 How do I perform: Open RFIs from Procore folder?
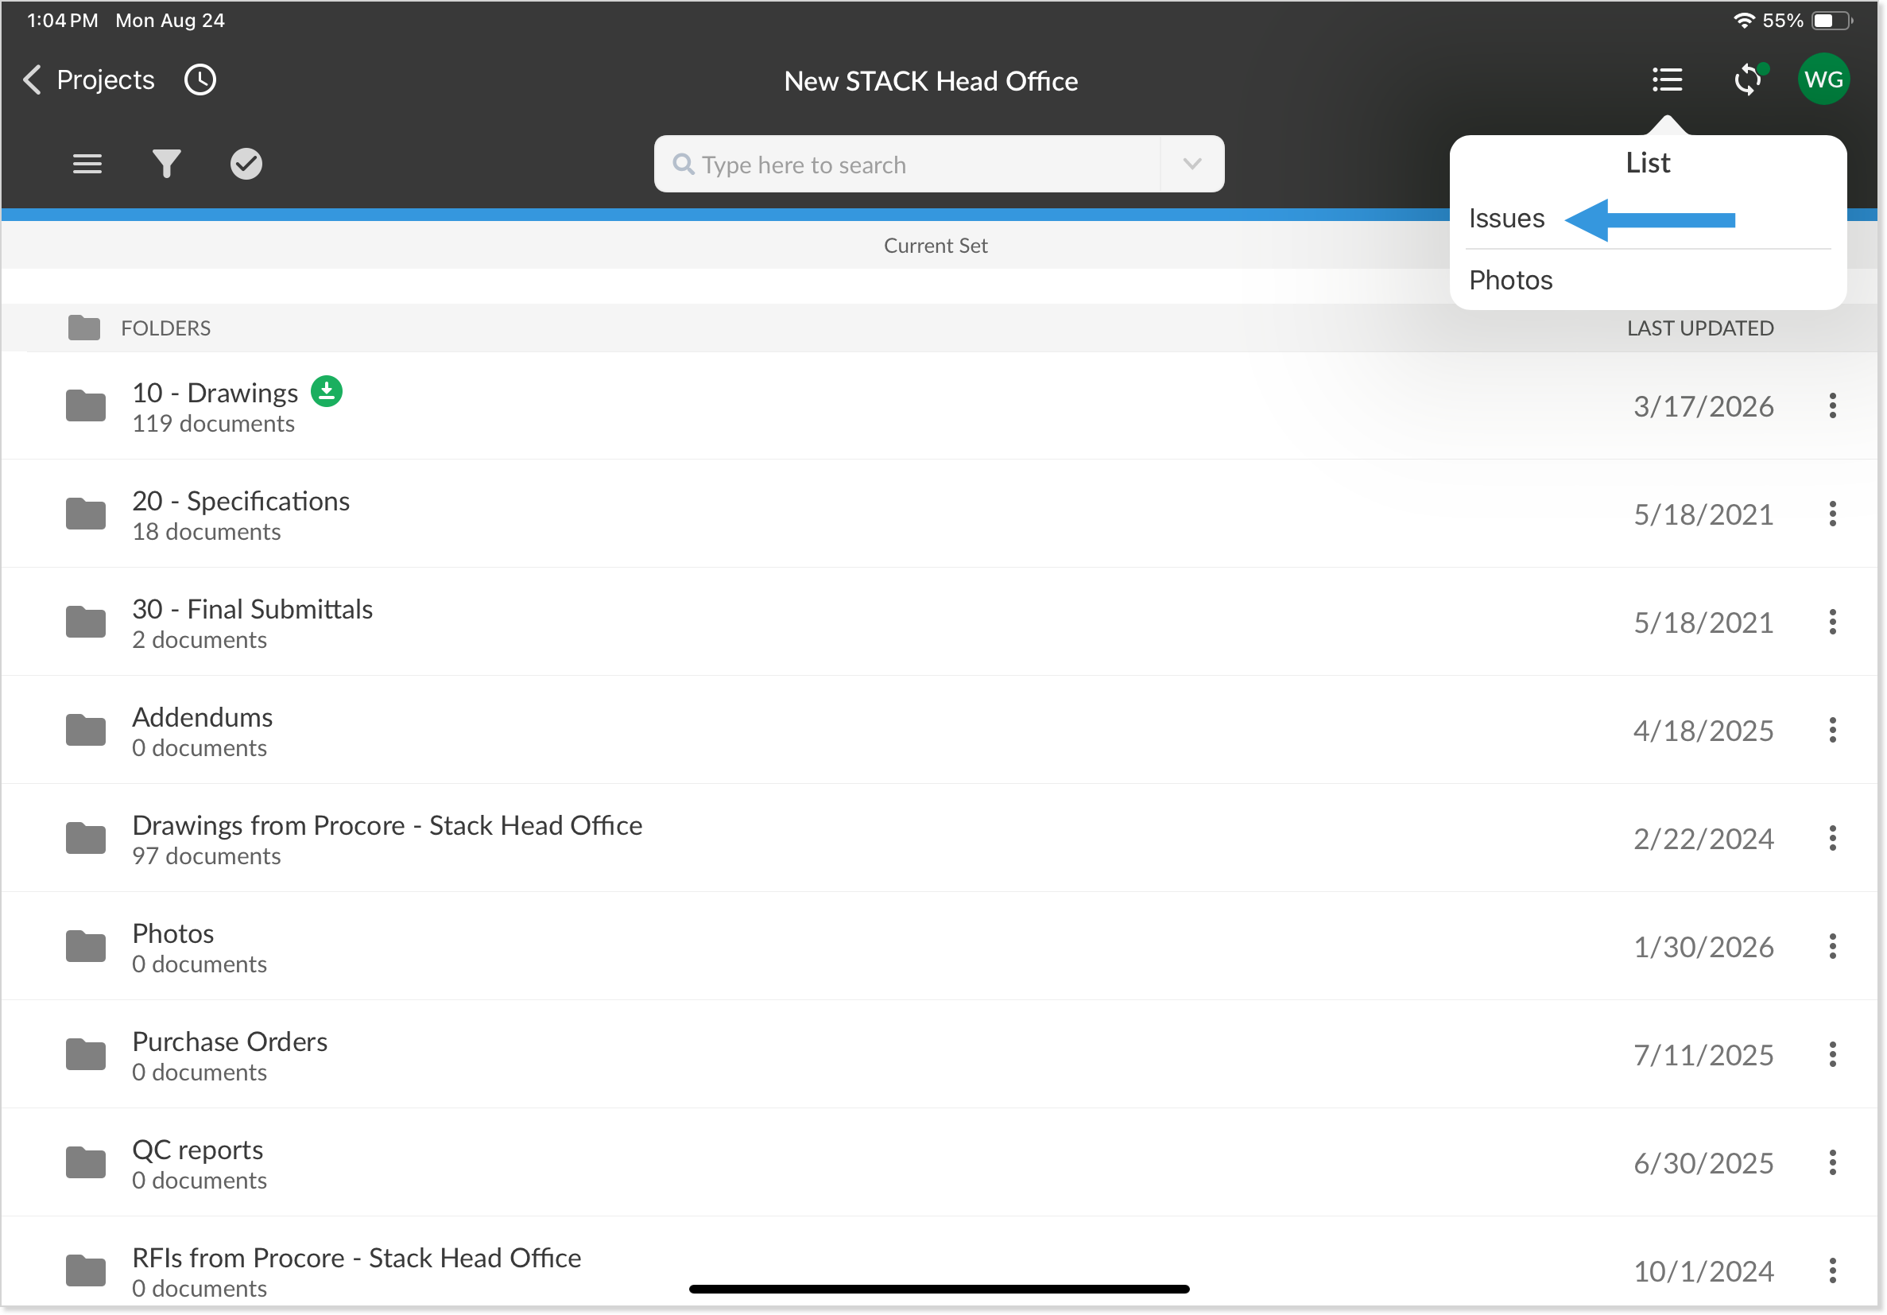[939, 1263]
